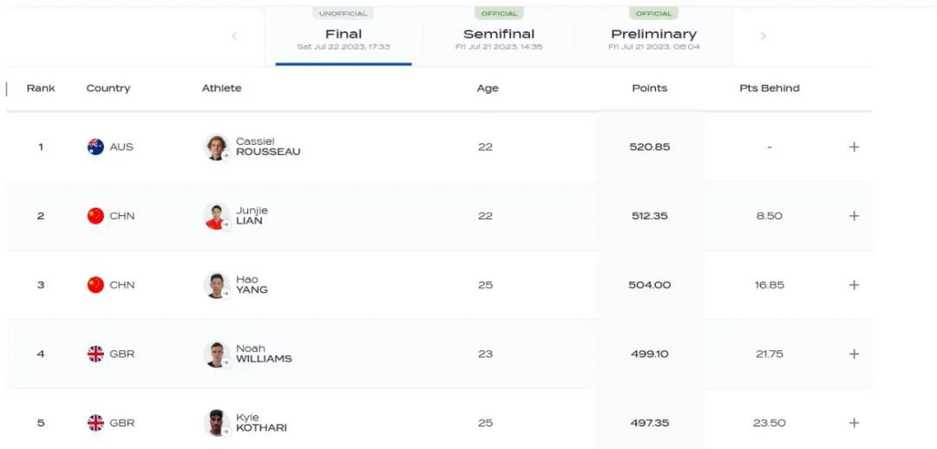
Task: Open Cassiel ROUSSEAU athlete name link
Action: tap(267, 146)
